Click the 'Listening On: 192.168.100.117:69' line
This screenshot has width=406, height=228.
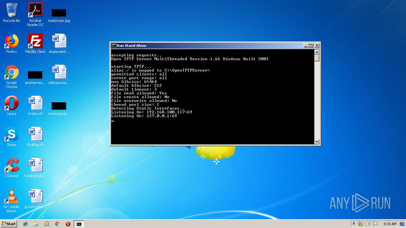pyautogui.click(x=152, y=112)
